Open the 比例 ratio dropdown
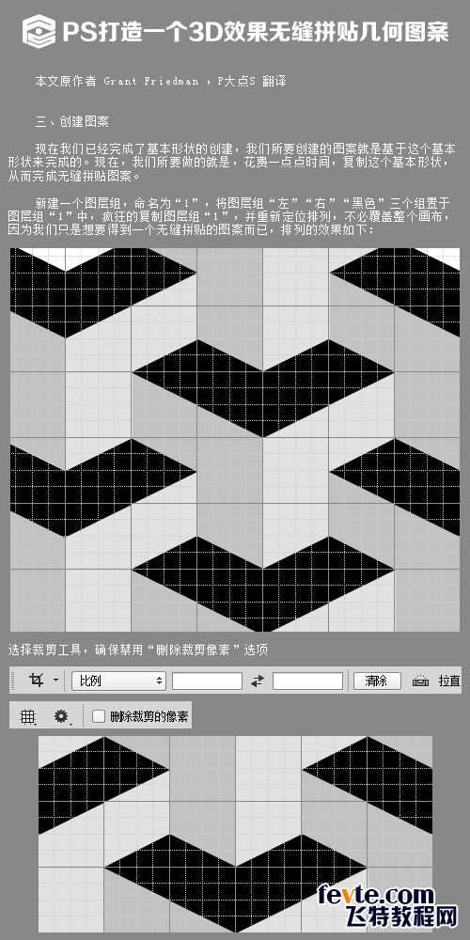The width and height of the screenshot is (470, 940). point(118,681)
